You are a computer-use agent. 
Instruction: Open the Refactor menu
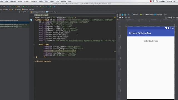pos(34,1)
